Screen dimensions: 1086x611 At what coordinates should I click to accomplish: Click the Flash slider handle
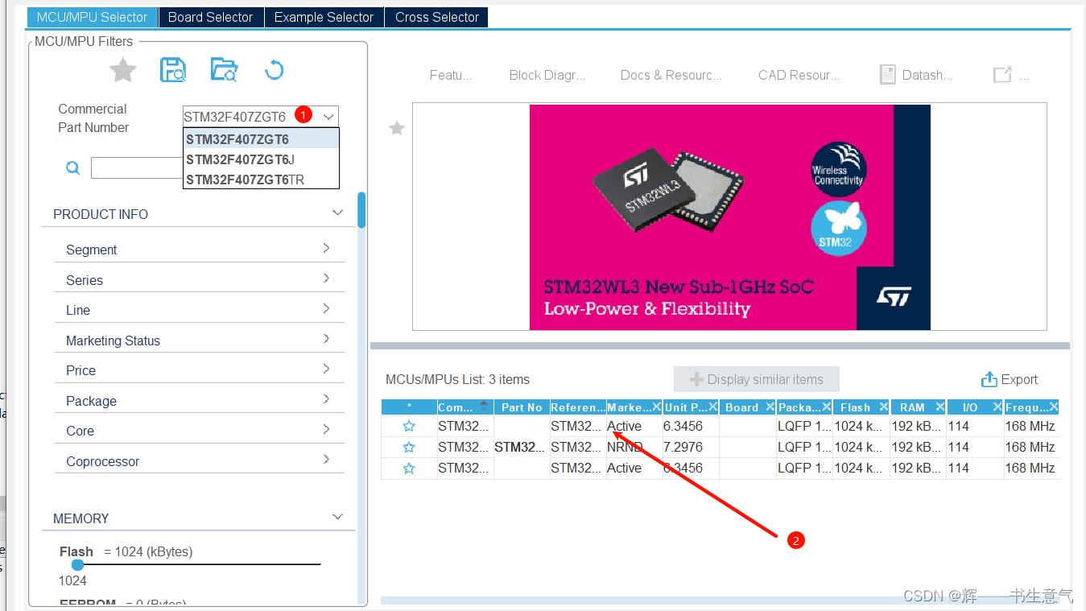pos(78,565)
